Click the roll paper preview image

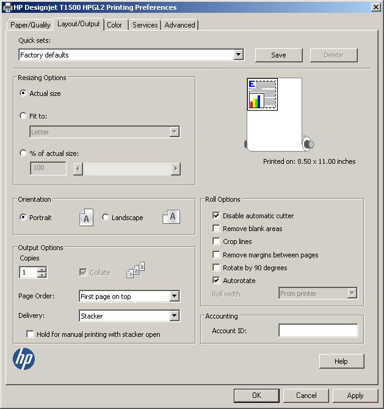(279, 114)
